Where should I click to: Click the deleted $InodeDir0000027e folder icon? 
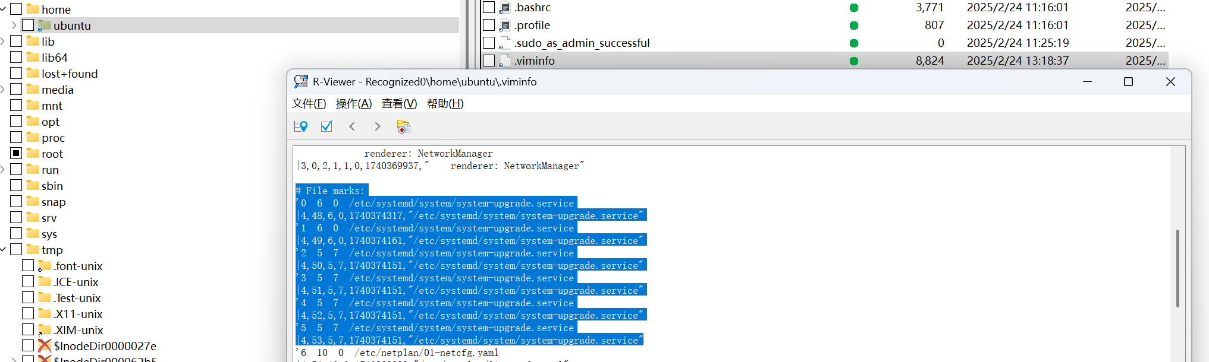pos(45,345)
